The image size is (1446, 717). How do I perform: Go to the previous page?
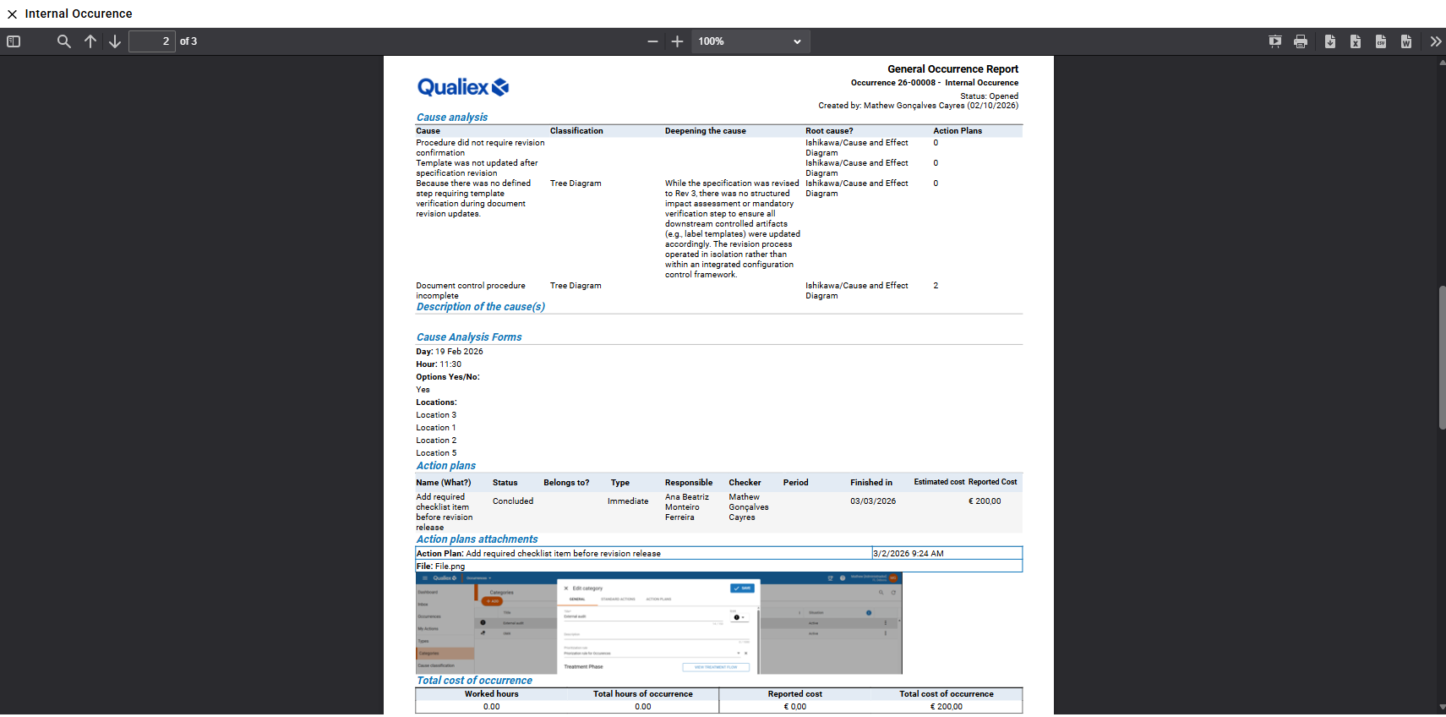tap(90, 41)
